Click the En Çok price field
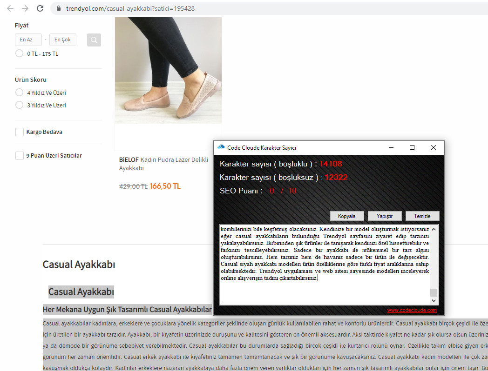The image size is (488, 371). [x=63, y=40]
